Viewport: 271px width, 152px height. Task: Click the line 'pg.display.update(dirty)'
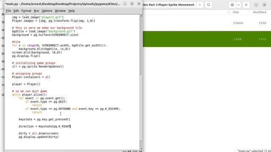click(x=39, y=137)
